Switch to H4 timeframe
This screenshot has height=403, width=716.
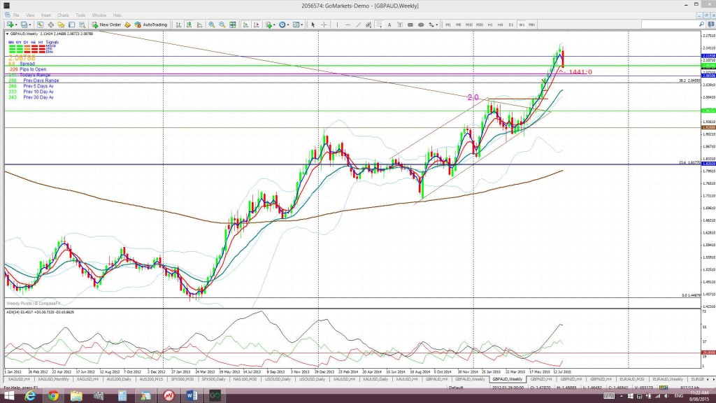point(501,24)
